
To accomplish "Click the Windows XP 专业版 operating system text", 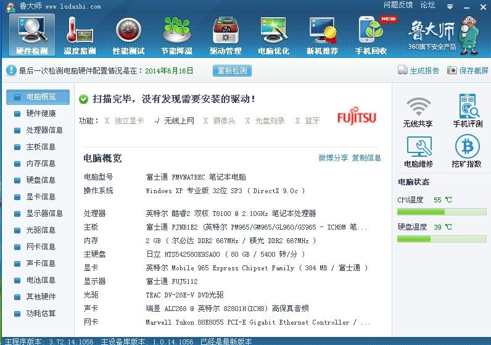I will pos(225,191).
